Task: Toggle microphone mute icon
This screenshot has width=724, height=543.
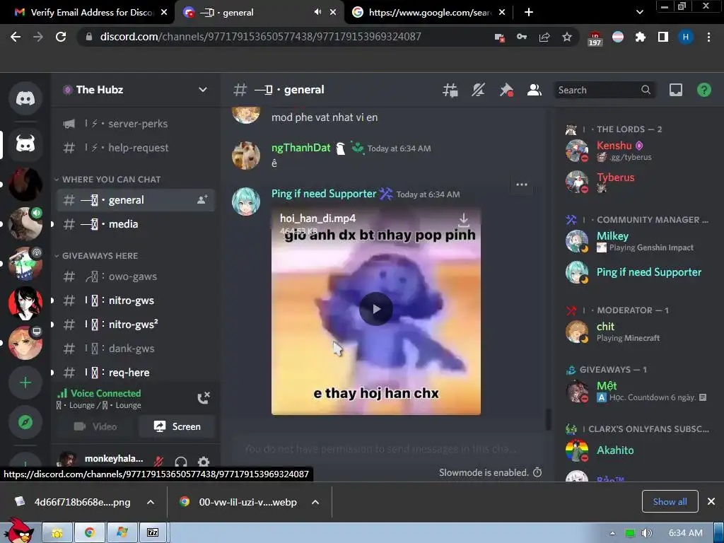Action: click(x=158, y=460)
